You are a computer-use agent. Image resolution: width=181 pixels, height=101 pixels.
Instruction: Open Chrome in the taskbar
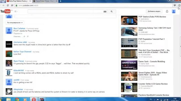tap(17, 99)
